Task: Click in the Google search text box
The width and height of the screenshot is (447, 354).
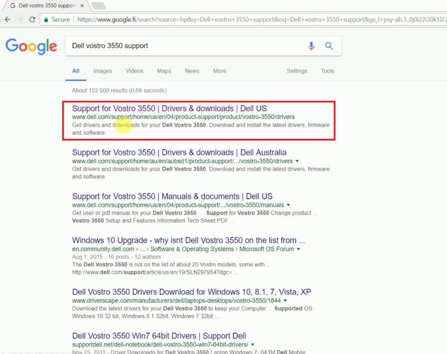Action: (186, 46)
